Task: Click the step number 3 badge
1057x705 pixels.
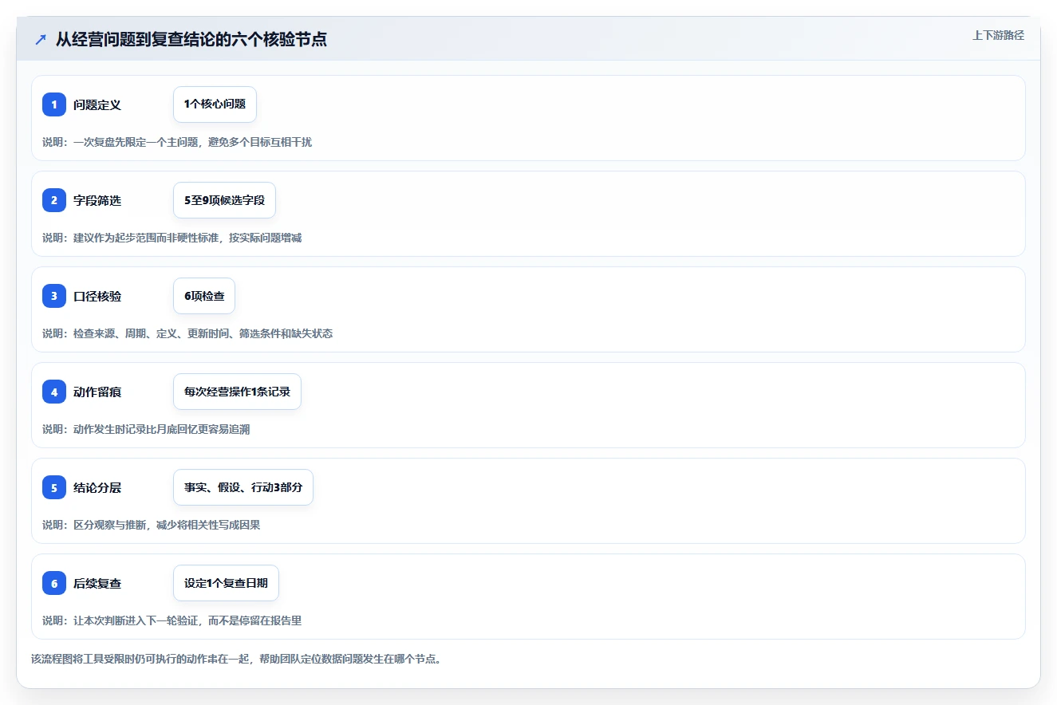Action: pos(54,296)
